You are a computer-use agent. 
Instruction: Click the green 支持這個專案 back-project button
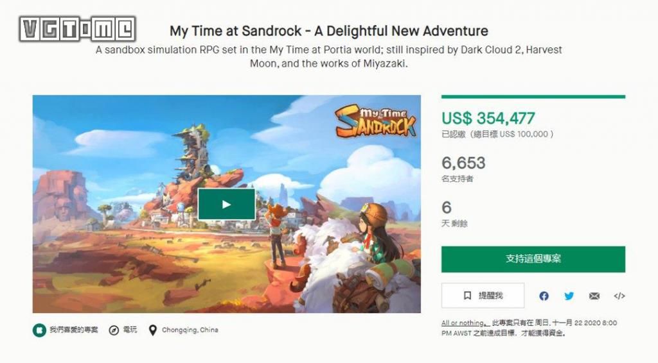pyautogui.click(x=533, y=259)
